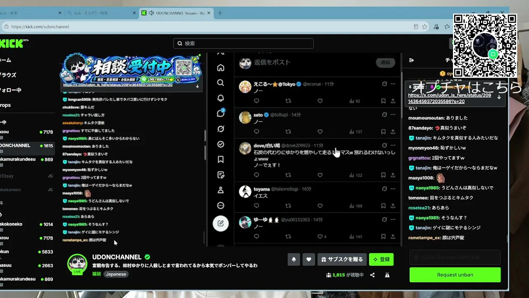The width and height of the screenshot is (529, 298).
Task: Click the favorite star in the address bar
Action: (425, 26)
